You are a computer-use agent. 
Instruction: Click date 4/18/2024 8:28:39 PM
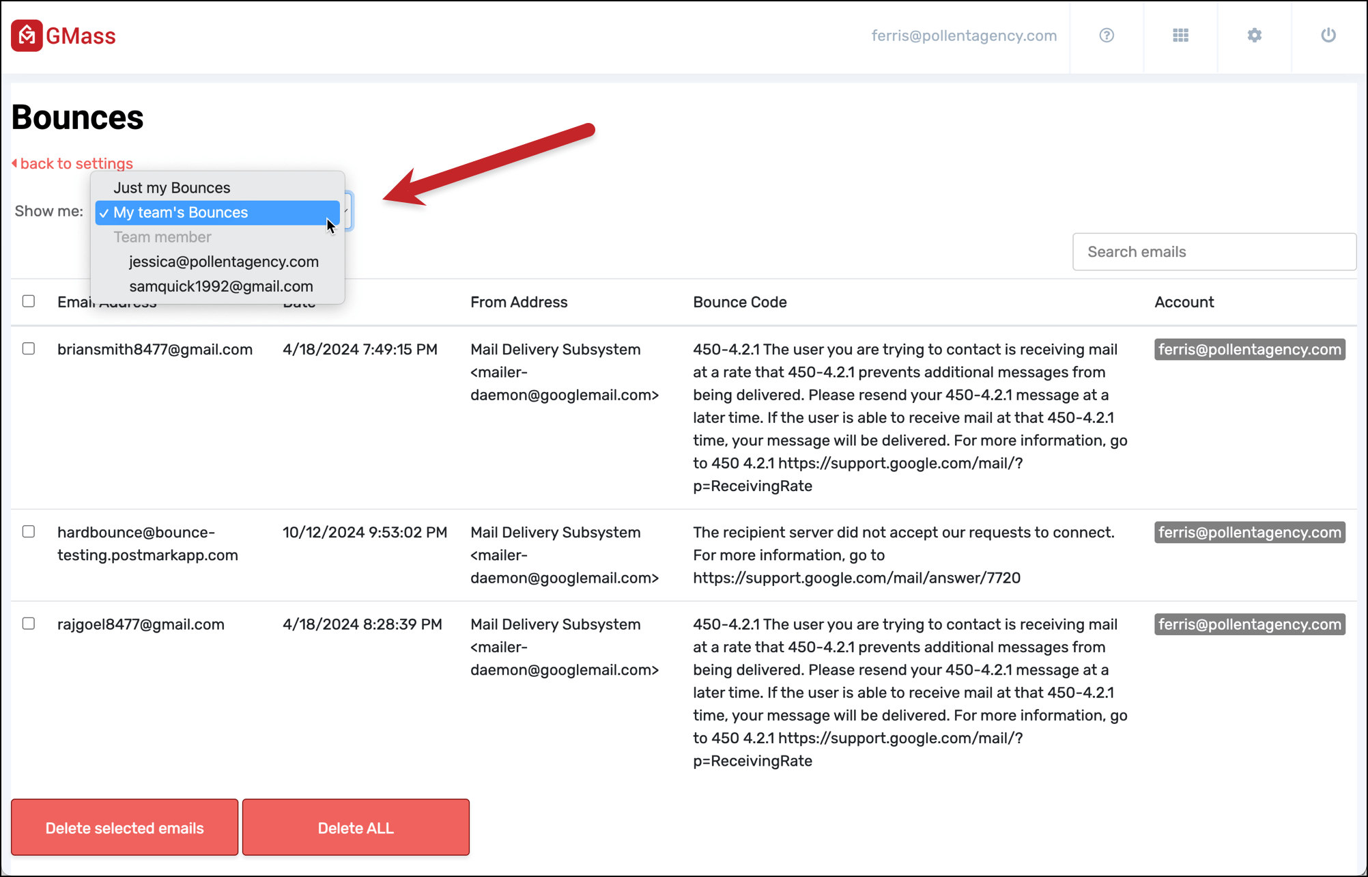[x=362, y=624]
